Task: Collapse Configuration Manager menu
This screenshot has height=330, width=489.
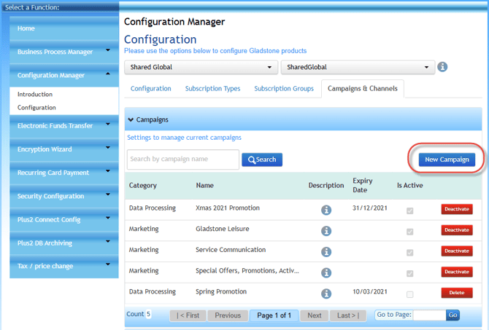Action: 64,75
